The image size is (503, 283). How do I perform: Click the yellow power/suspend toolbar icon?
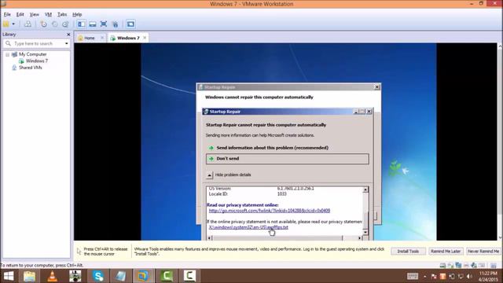[6, 24]
